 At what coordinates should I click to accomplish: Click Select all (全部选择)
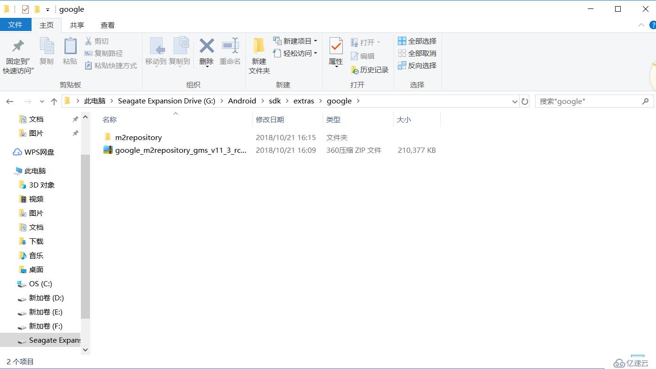pyautogui.click(x=417, y=41)
